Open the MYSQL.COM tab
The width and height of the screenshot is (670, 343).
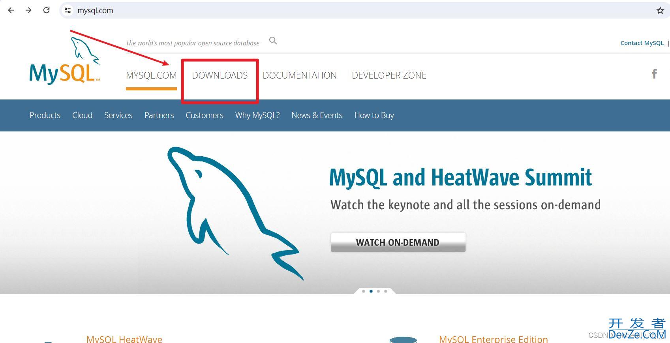[151, 75]
